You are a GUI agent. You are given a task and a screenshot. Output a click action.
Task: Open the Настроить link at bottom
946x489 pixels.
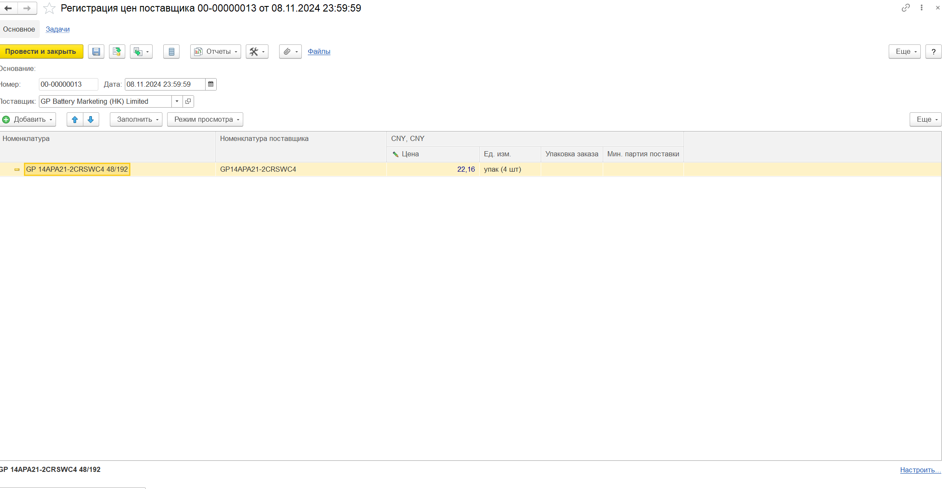coord(920,470)
